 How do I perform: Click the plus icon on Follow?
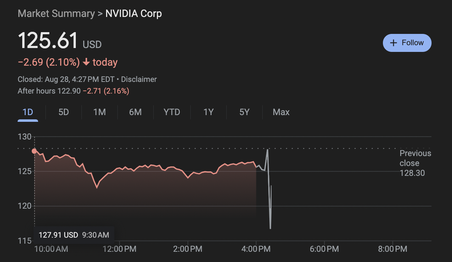click(x=393, y=43)
